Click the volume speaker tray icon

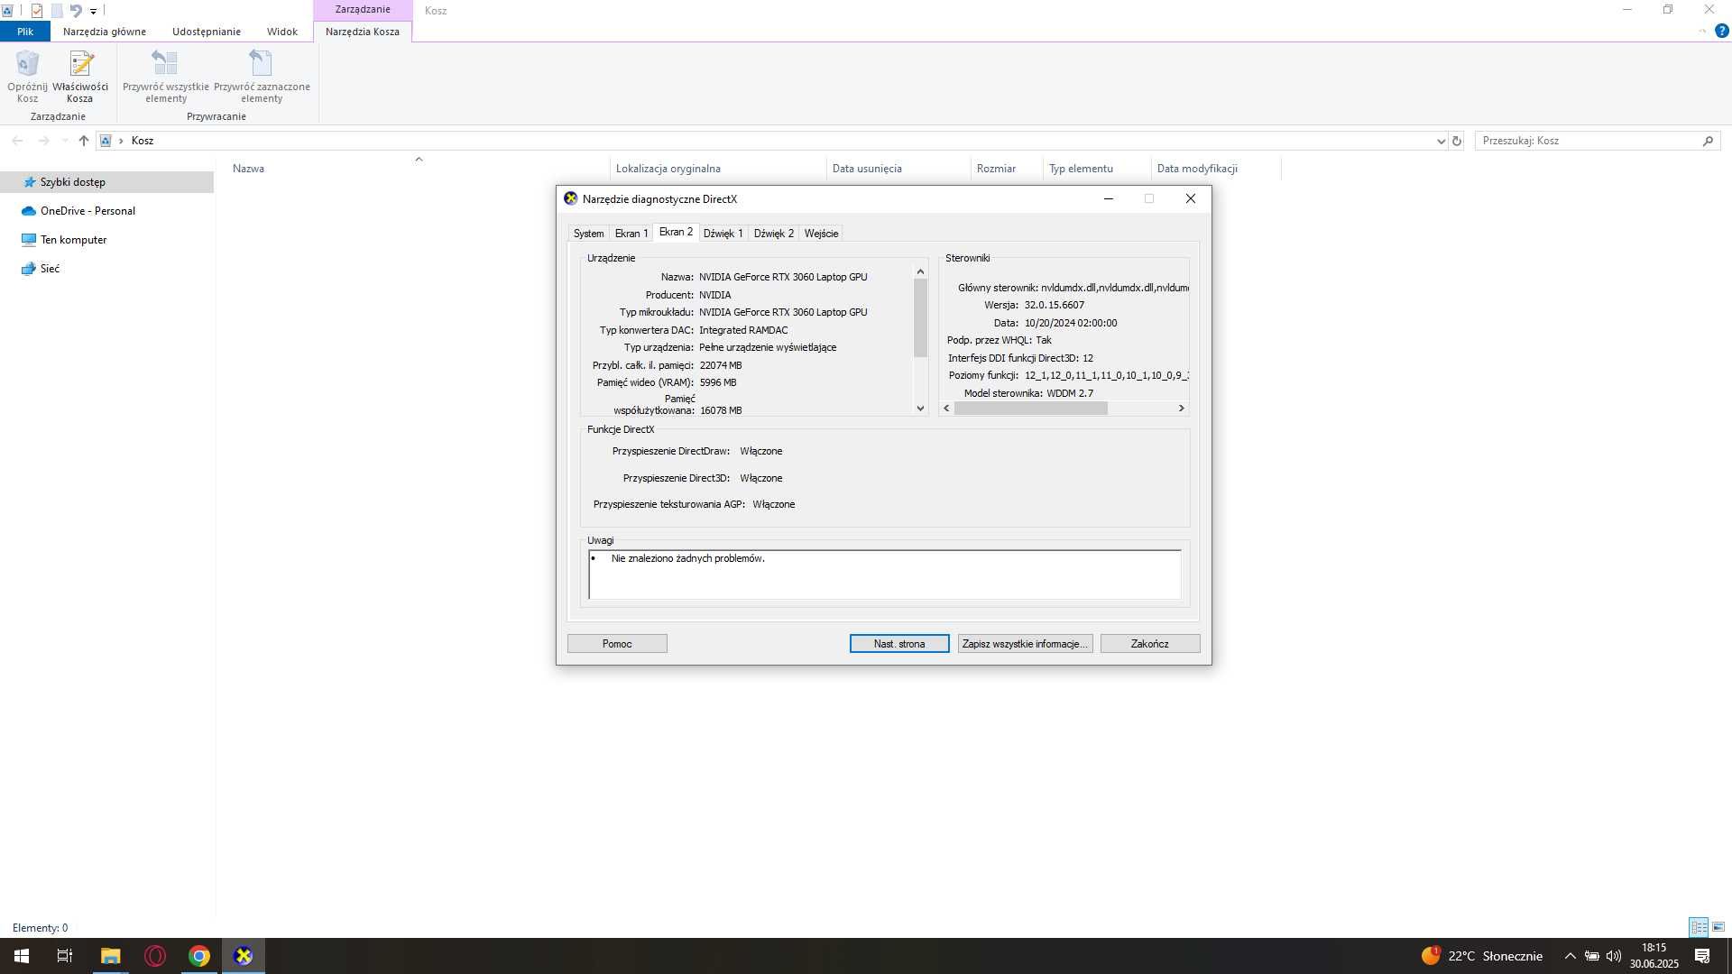[x=1614, y=956]
